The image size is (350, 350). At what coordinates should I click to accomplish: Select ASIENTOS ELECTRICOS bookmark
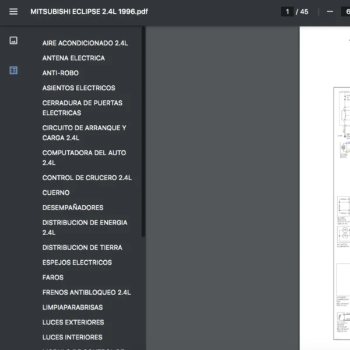point(79,88)
